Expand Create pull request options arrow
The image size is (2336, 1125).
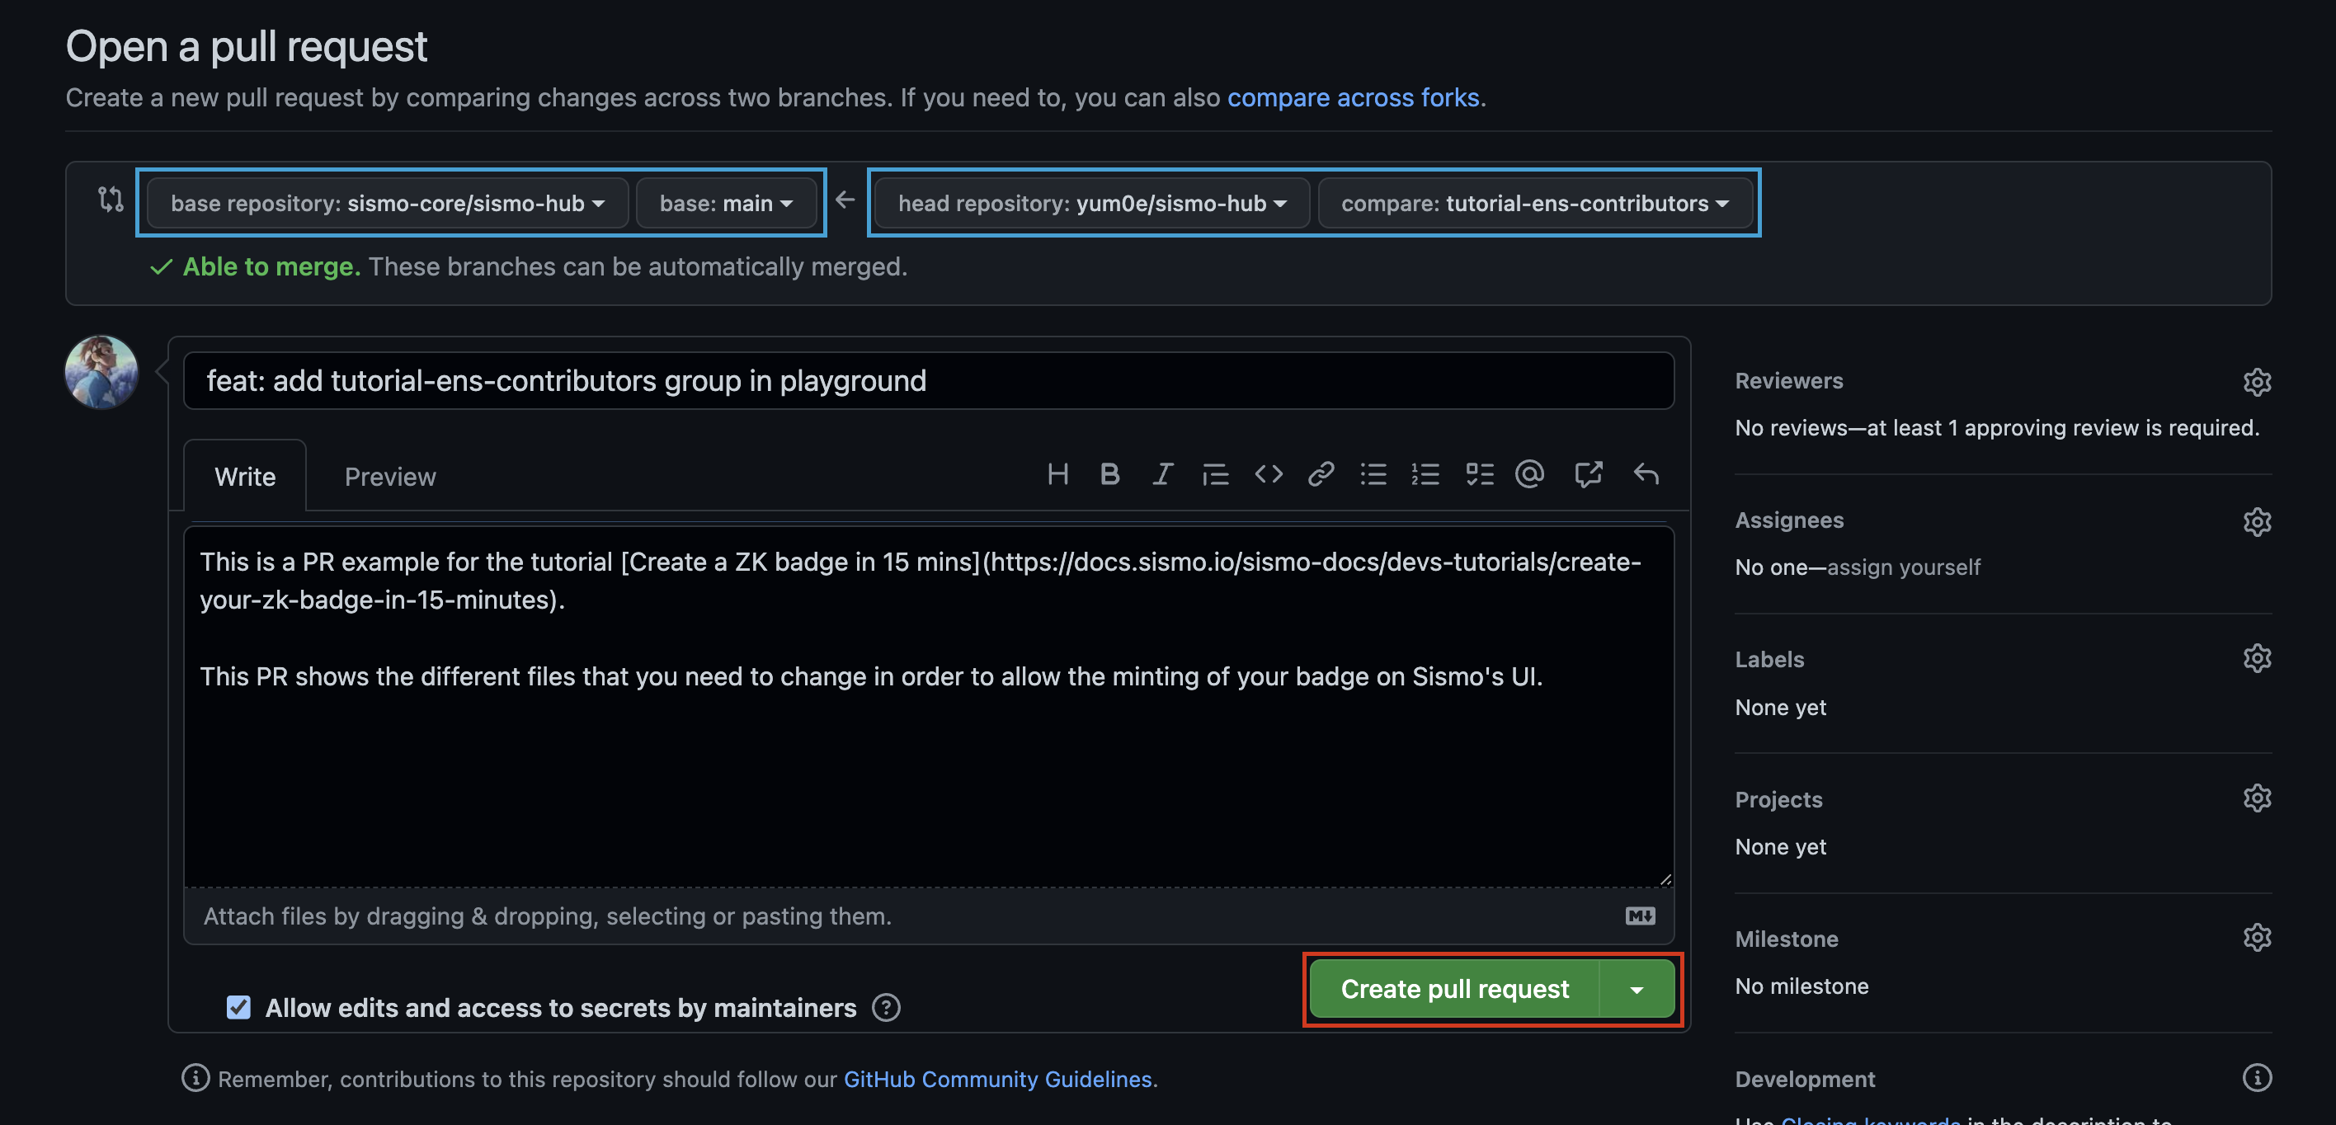(1637, 989)
